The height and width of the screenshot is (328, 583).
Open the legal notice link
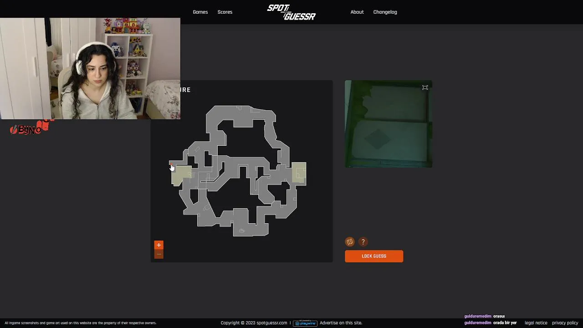pos(536,323)
